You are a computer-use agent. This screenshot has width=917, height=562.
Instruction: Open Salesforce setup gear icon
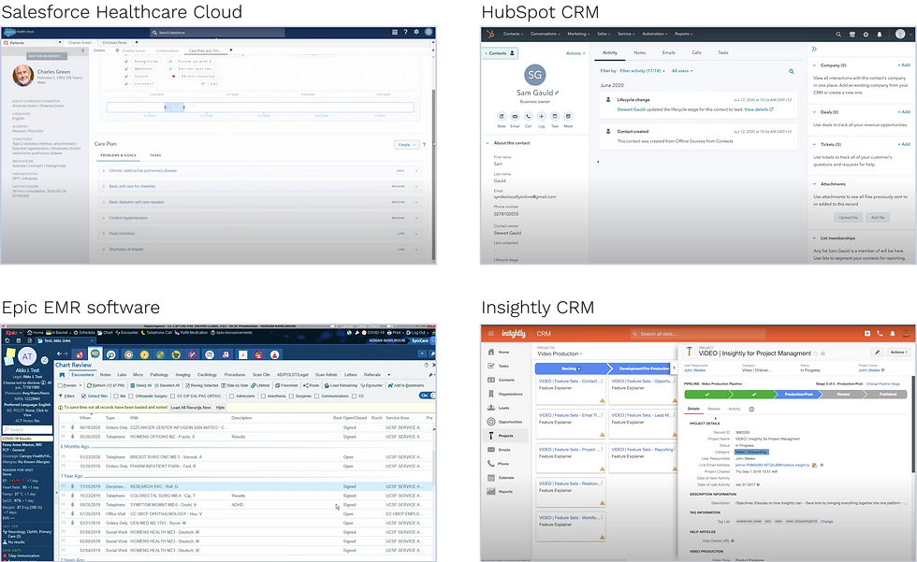click(416, 32)
